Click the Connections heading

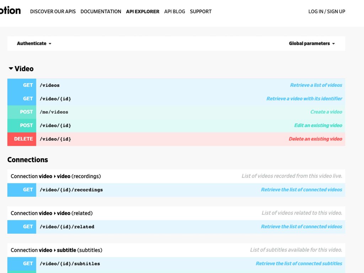pyautogui.click(x=28, y=160)
